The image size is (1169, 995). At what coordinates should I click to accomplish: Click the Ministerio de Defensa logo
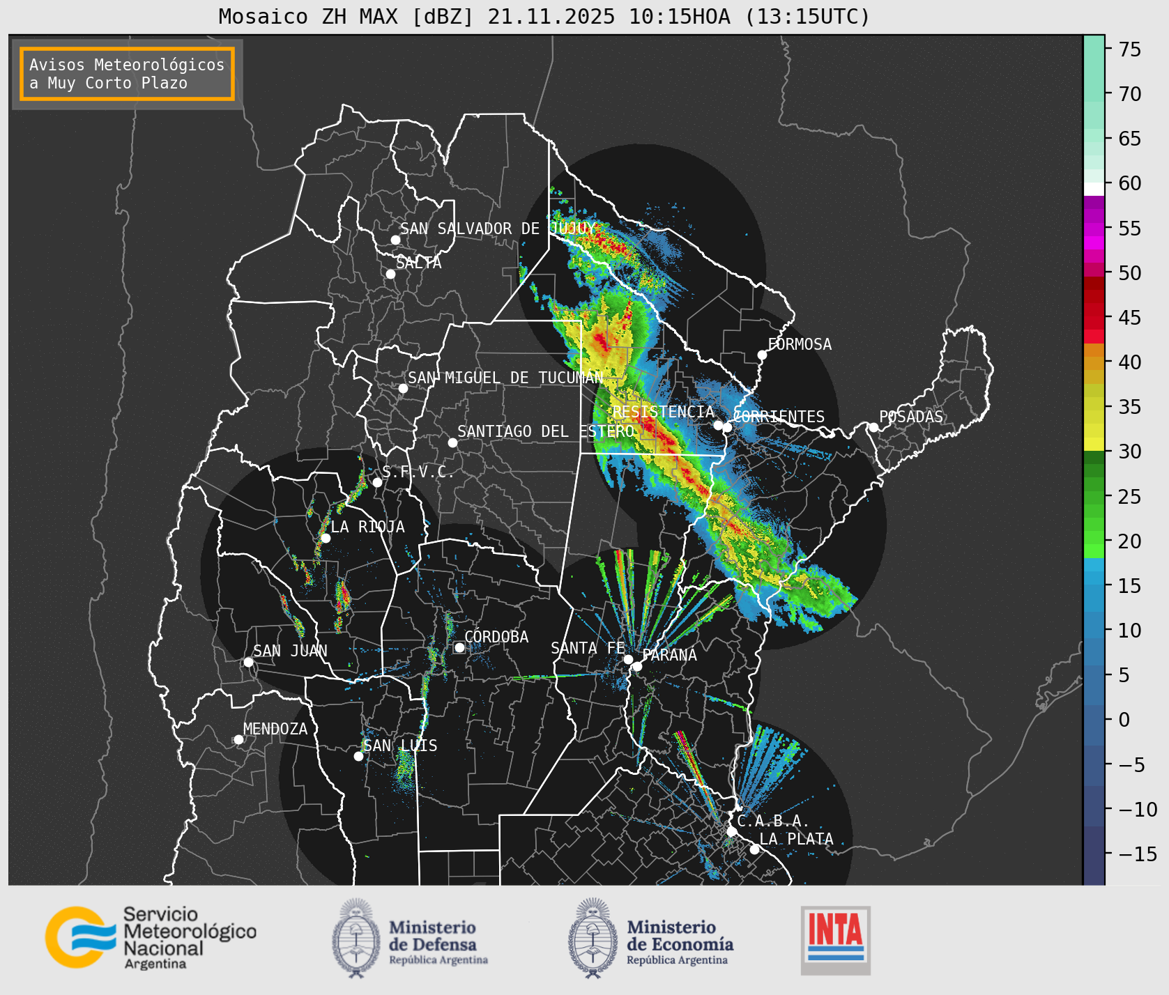click(x=410, y=938)
